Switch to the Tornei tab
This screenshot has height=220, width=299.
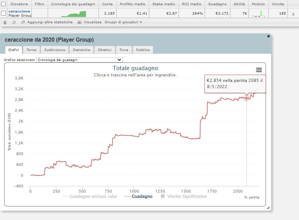pos(31,50)
